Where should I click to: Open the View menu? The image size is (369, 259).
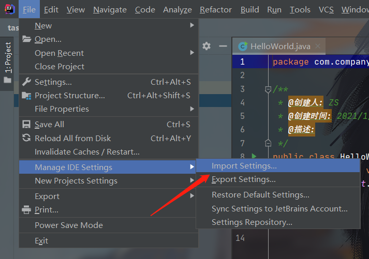(x=76, y=10)
